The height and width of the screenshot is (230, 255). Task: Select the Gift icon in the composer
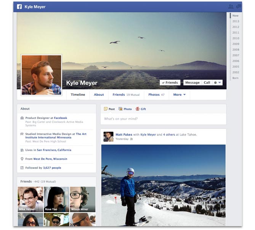coord(138,109)
